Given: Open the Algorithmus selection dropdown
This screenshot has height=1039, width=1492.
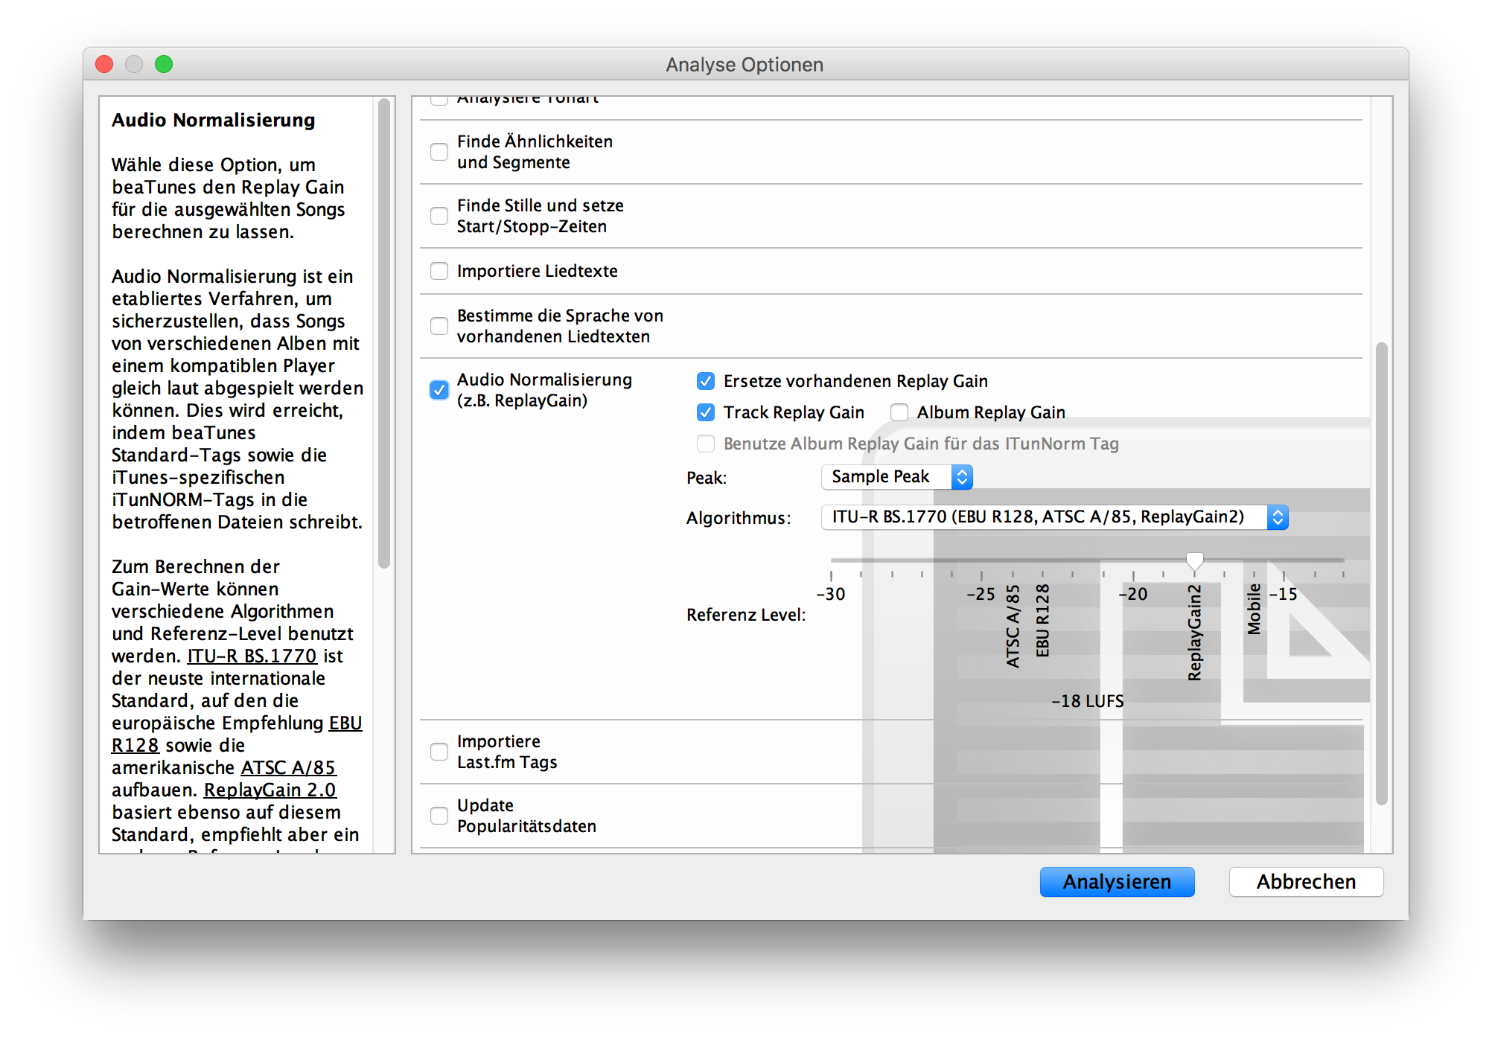Looking at the screenshot, I should click(1054, 517).
